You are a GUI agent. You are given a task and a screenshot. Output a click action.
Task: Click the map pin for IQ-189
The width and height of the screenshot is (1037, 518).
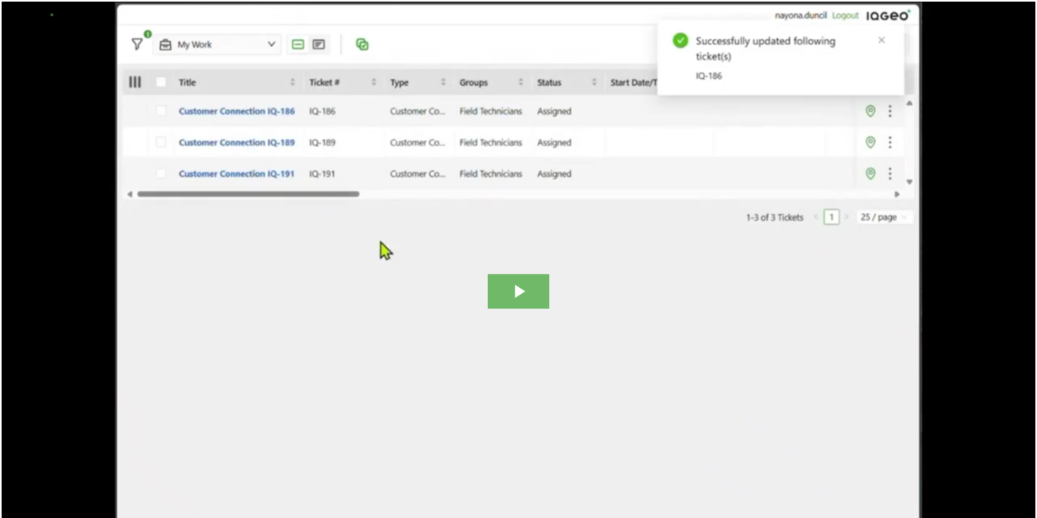(x=870, y=142)
